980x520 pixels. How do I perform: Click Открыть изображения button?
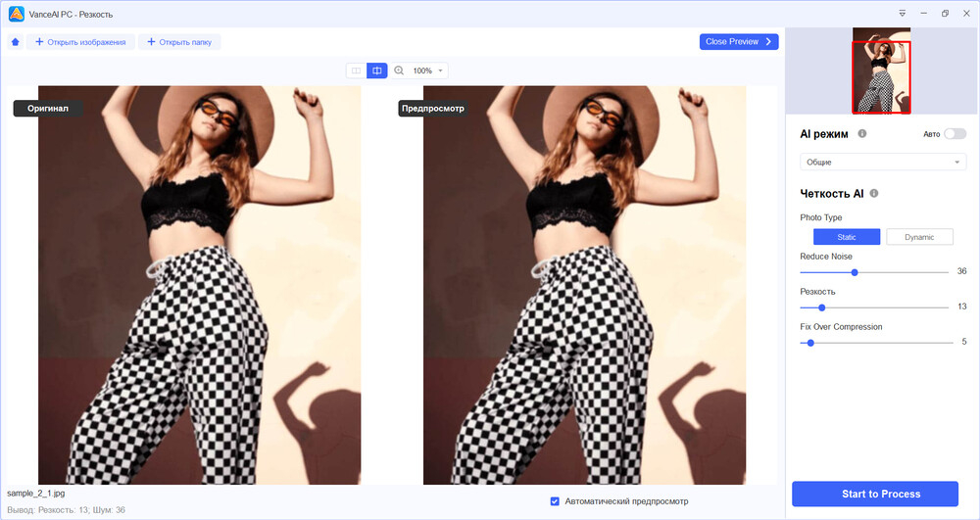pos(80,42)
